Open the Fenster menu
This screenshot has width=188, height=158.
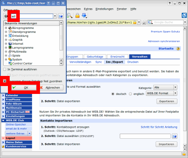pyautogui.click(x=122, y=9)
